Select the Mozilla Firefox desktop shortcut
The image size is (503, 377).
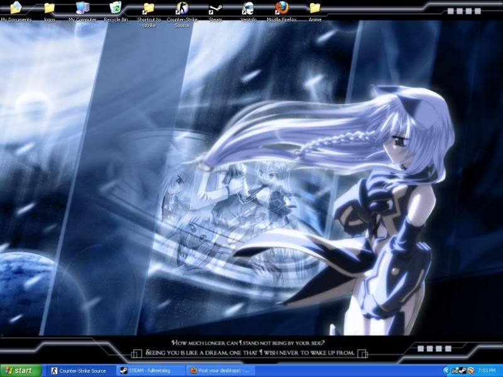pyautogui.click(x=282, y=11)
